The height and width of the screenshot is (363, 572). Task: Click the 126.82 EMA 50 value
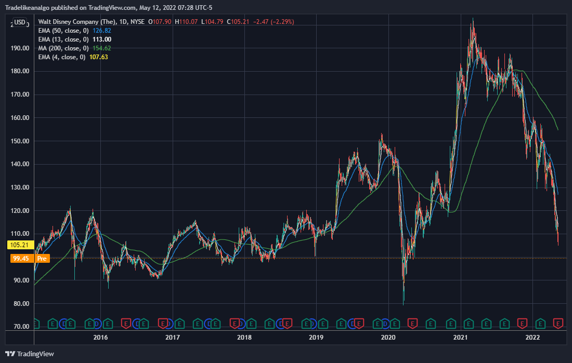(102, 31)
